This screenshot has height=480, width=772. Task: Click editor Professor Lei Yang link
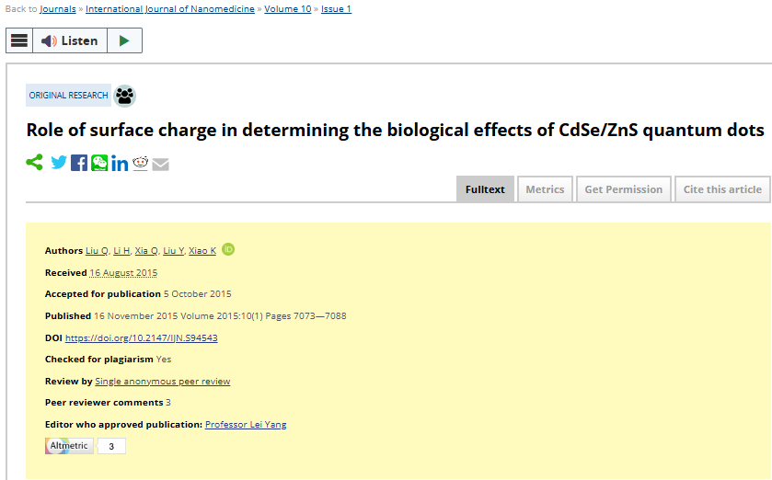[x=246, y=425]
